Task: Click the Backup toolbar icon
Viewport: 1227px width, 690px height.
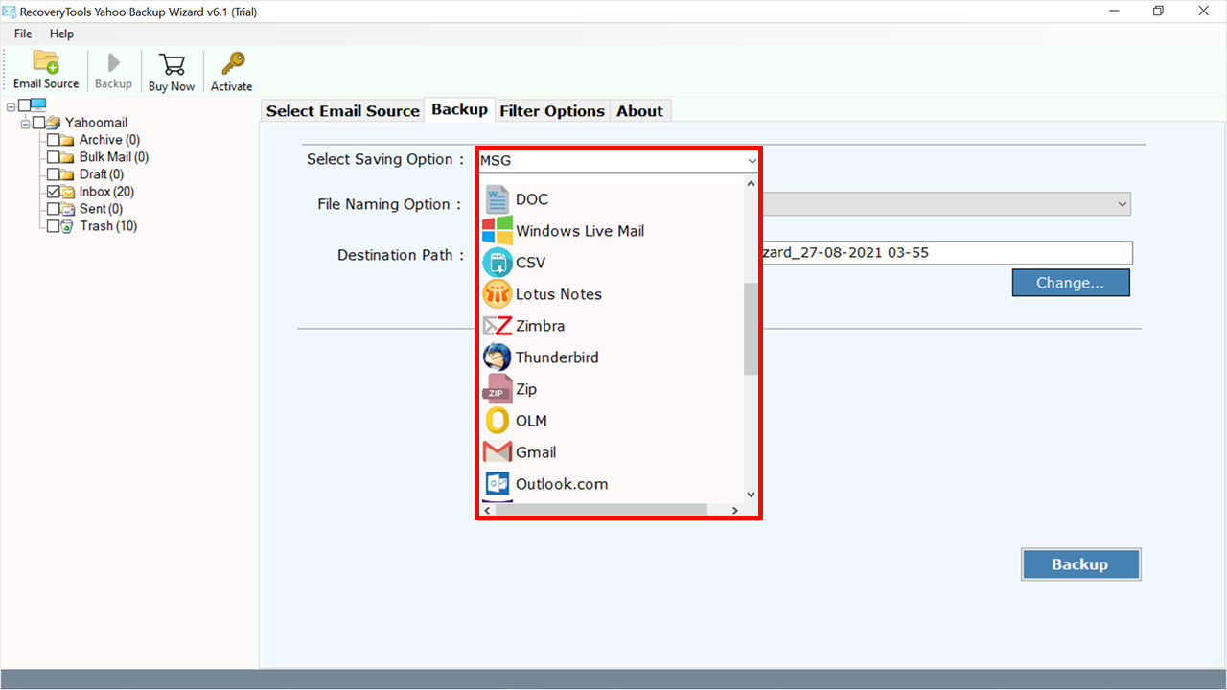Action: point(113,63)
